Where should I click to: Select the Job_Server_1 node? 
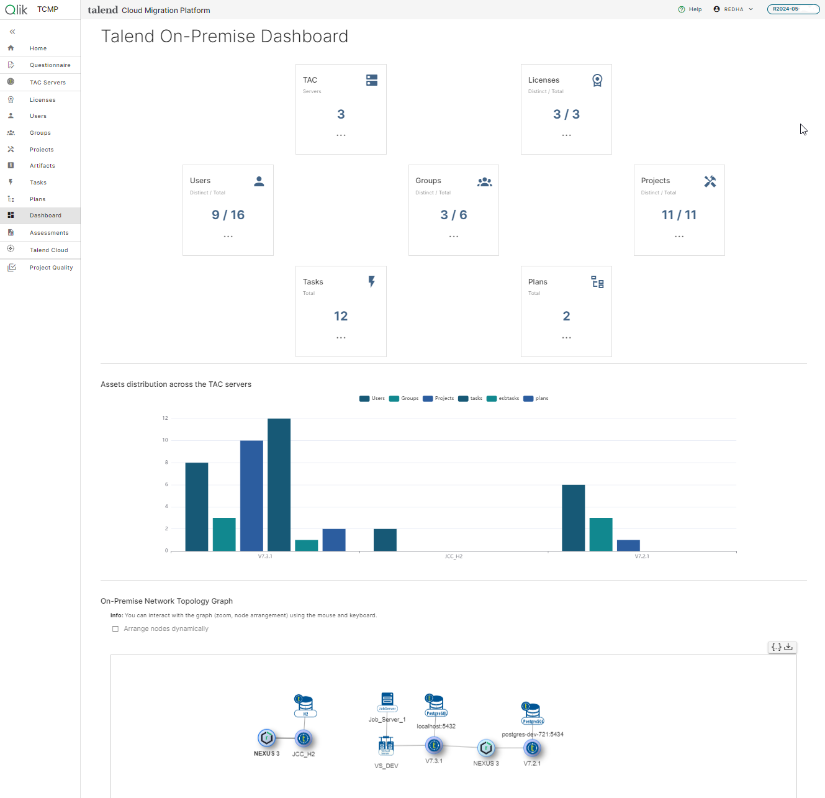[x=387, y=702]
